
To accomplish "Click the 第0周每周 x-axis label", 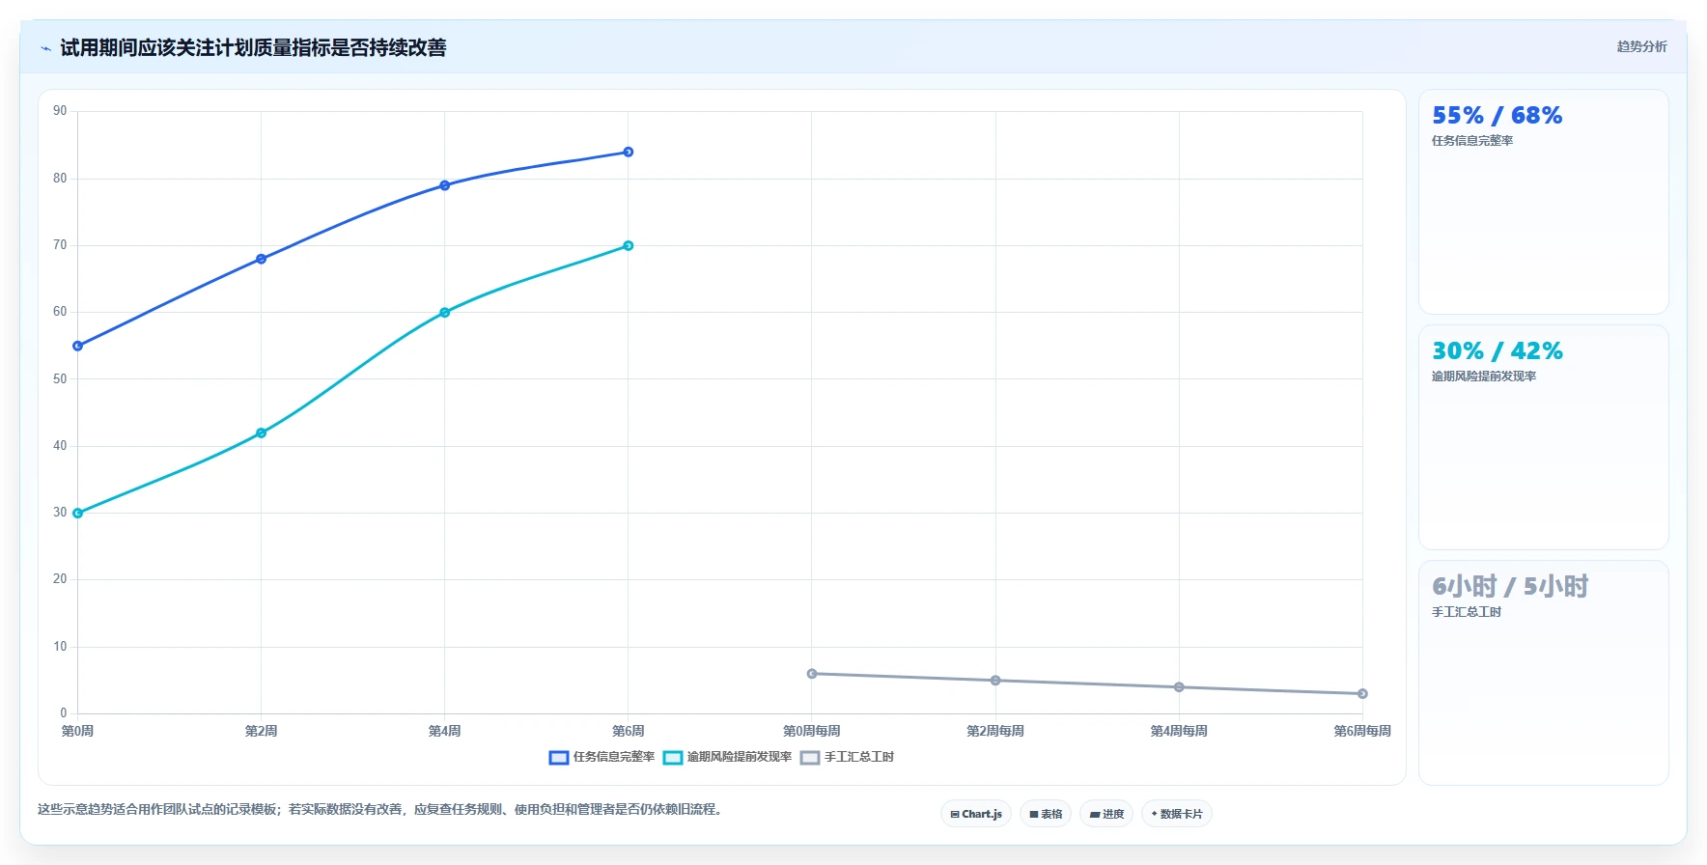I will (x=812, y=731).
